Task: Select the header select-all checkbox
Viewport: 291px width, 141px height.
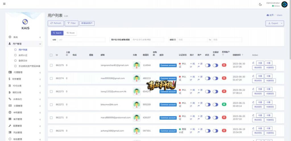Action: click(x=51, y=55)
